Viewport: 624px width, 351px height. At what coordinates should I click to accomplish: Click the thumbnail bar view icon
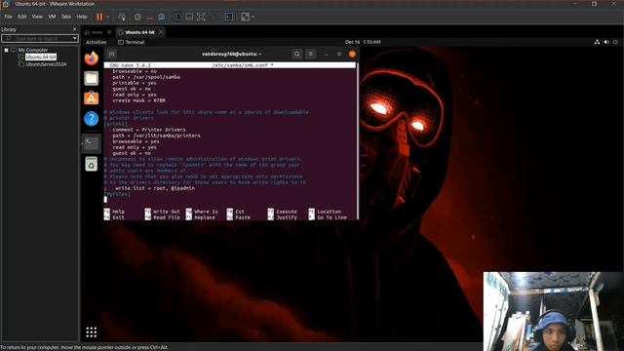[189, 17]
